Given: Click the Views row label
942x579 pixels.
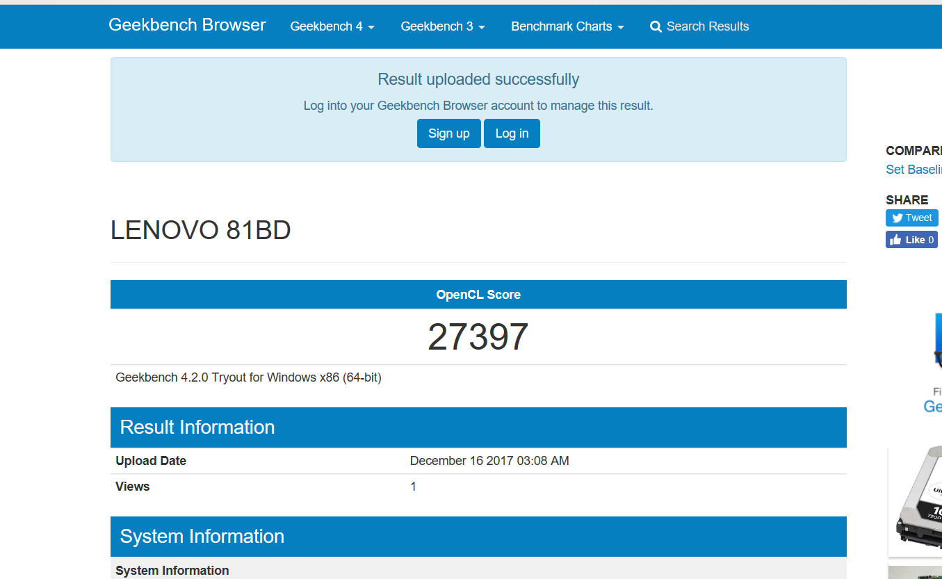Looking at the screenshot, I should pos(133,487).
